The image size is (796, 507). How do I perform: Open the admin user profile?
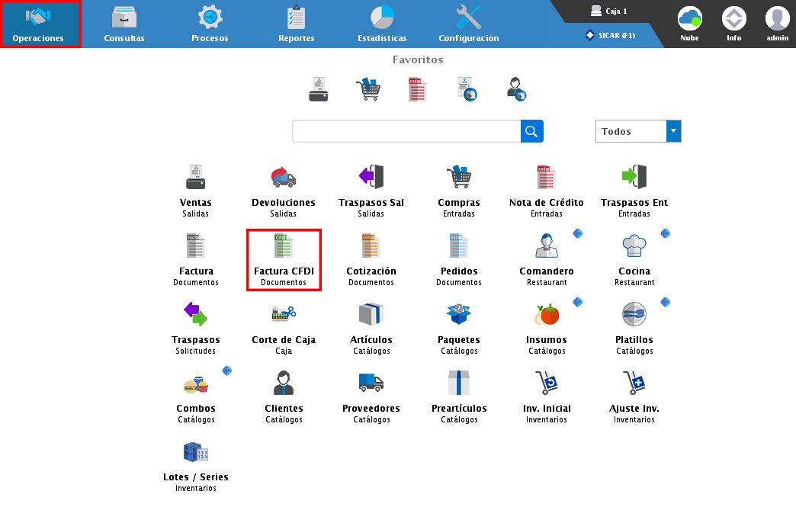(777, 24)
